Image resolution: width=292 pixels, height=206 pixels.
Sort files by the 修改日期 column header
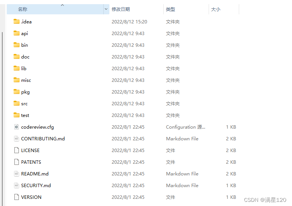click(136, 9)
